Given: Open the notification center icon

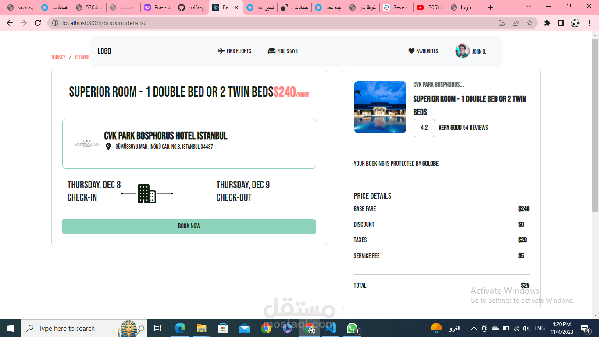Looking at the screenshot, I should point(585,328).
